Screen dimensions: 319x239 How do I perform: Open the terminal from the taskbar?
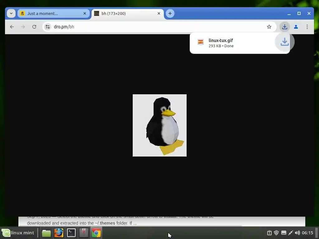tap(71, 233)
